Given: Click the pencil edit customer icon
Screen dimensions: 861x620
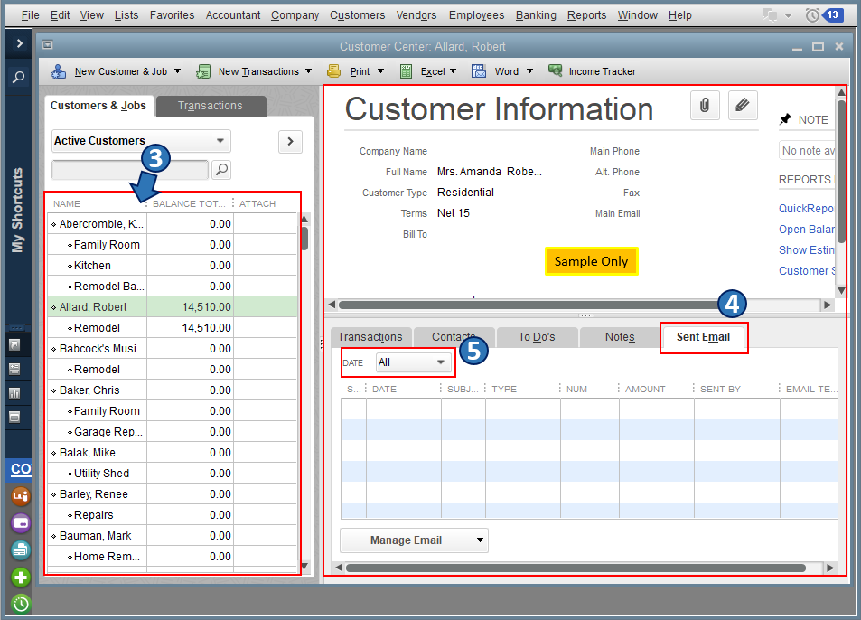Looking at the screenshot, I should coord(741,106).
